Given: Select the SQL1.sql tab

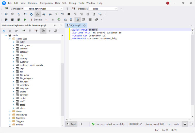Looking at the screenshot, I should coord(75,25).
